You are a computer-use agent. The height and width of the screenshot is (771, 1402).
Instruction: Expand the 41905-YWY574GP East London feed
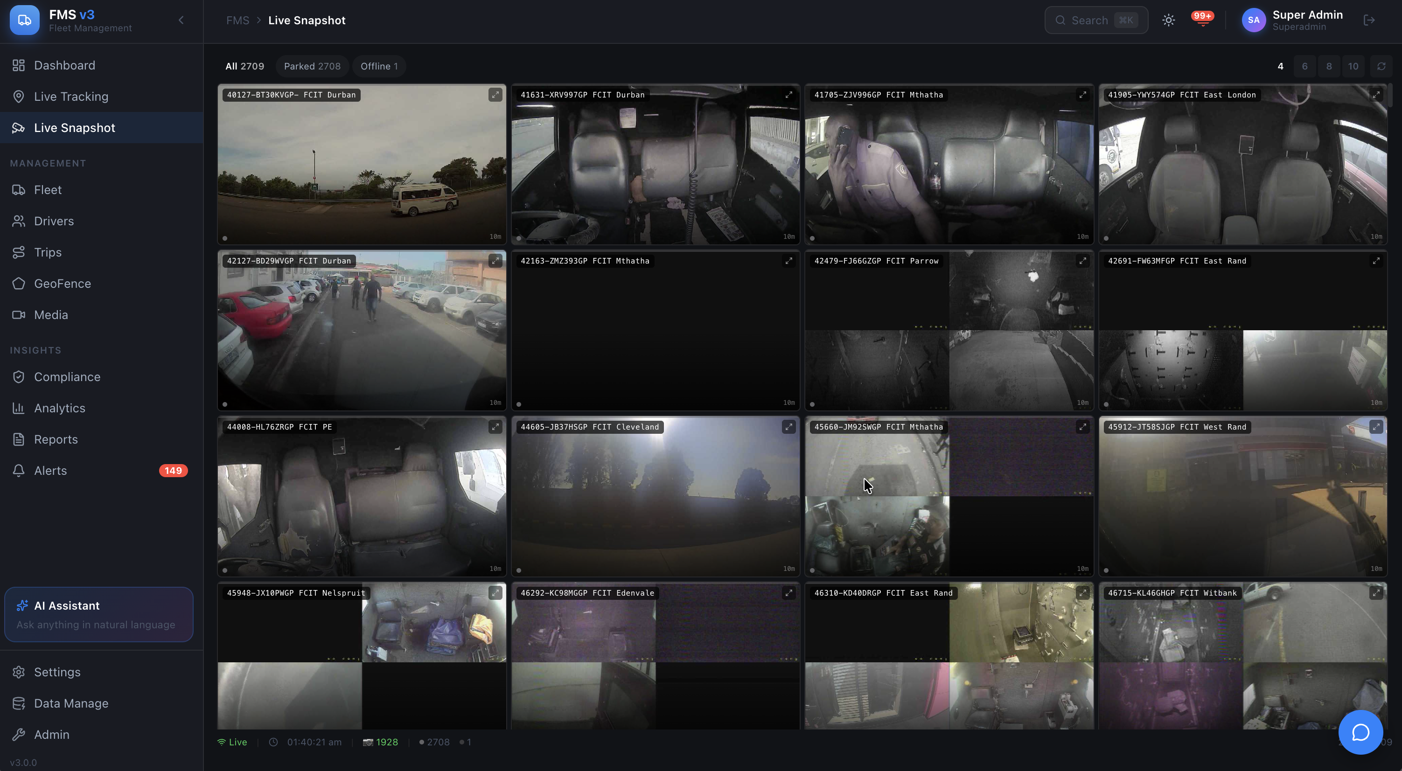click(1376, 94)
